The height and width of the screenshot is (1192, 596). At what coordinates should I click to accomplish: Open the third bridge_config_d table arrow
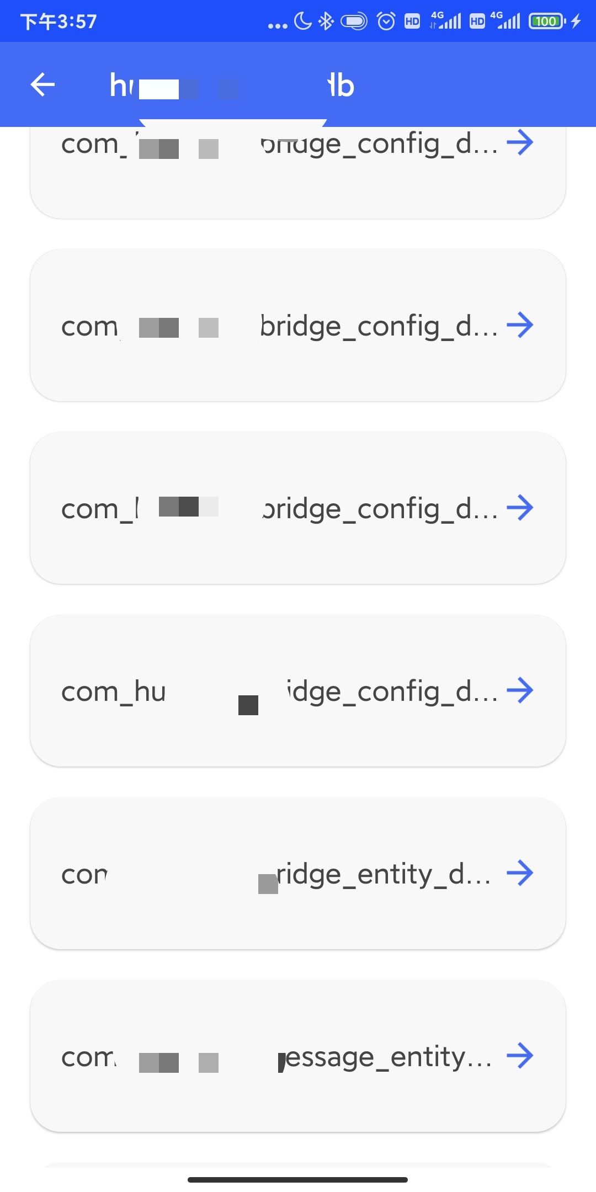521,508
